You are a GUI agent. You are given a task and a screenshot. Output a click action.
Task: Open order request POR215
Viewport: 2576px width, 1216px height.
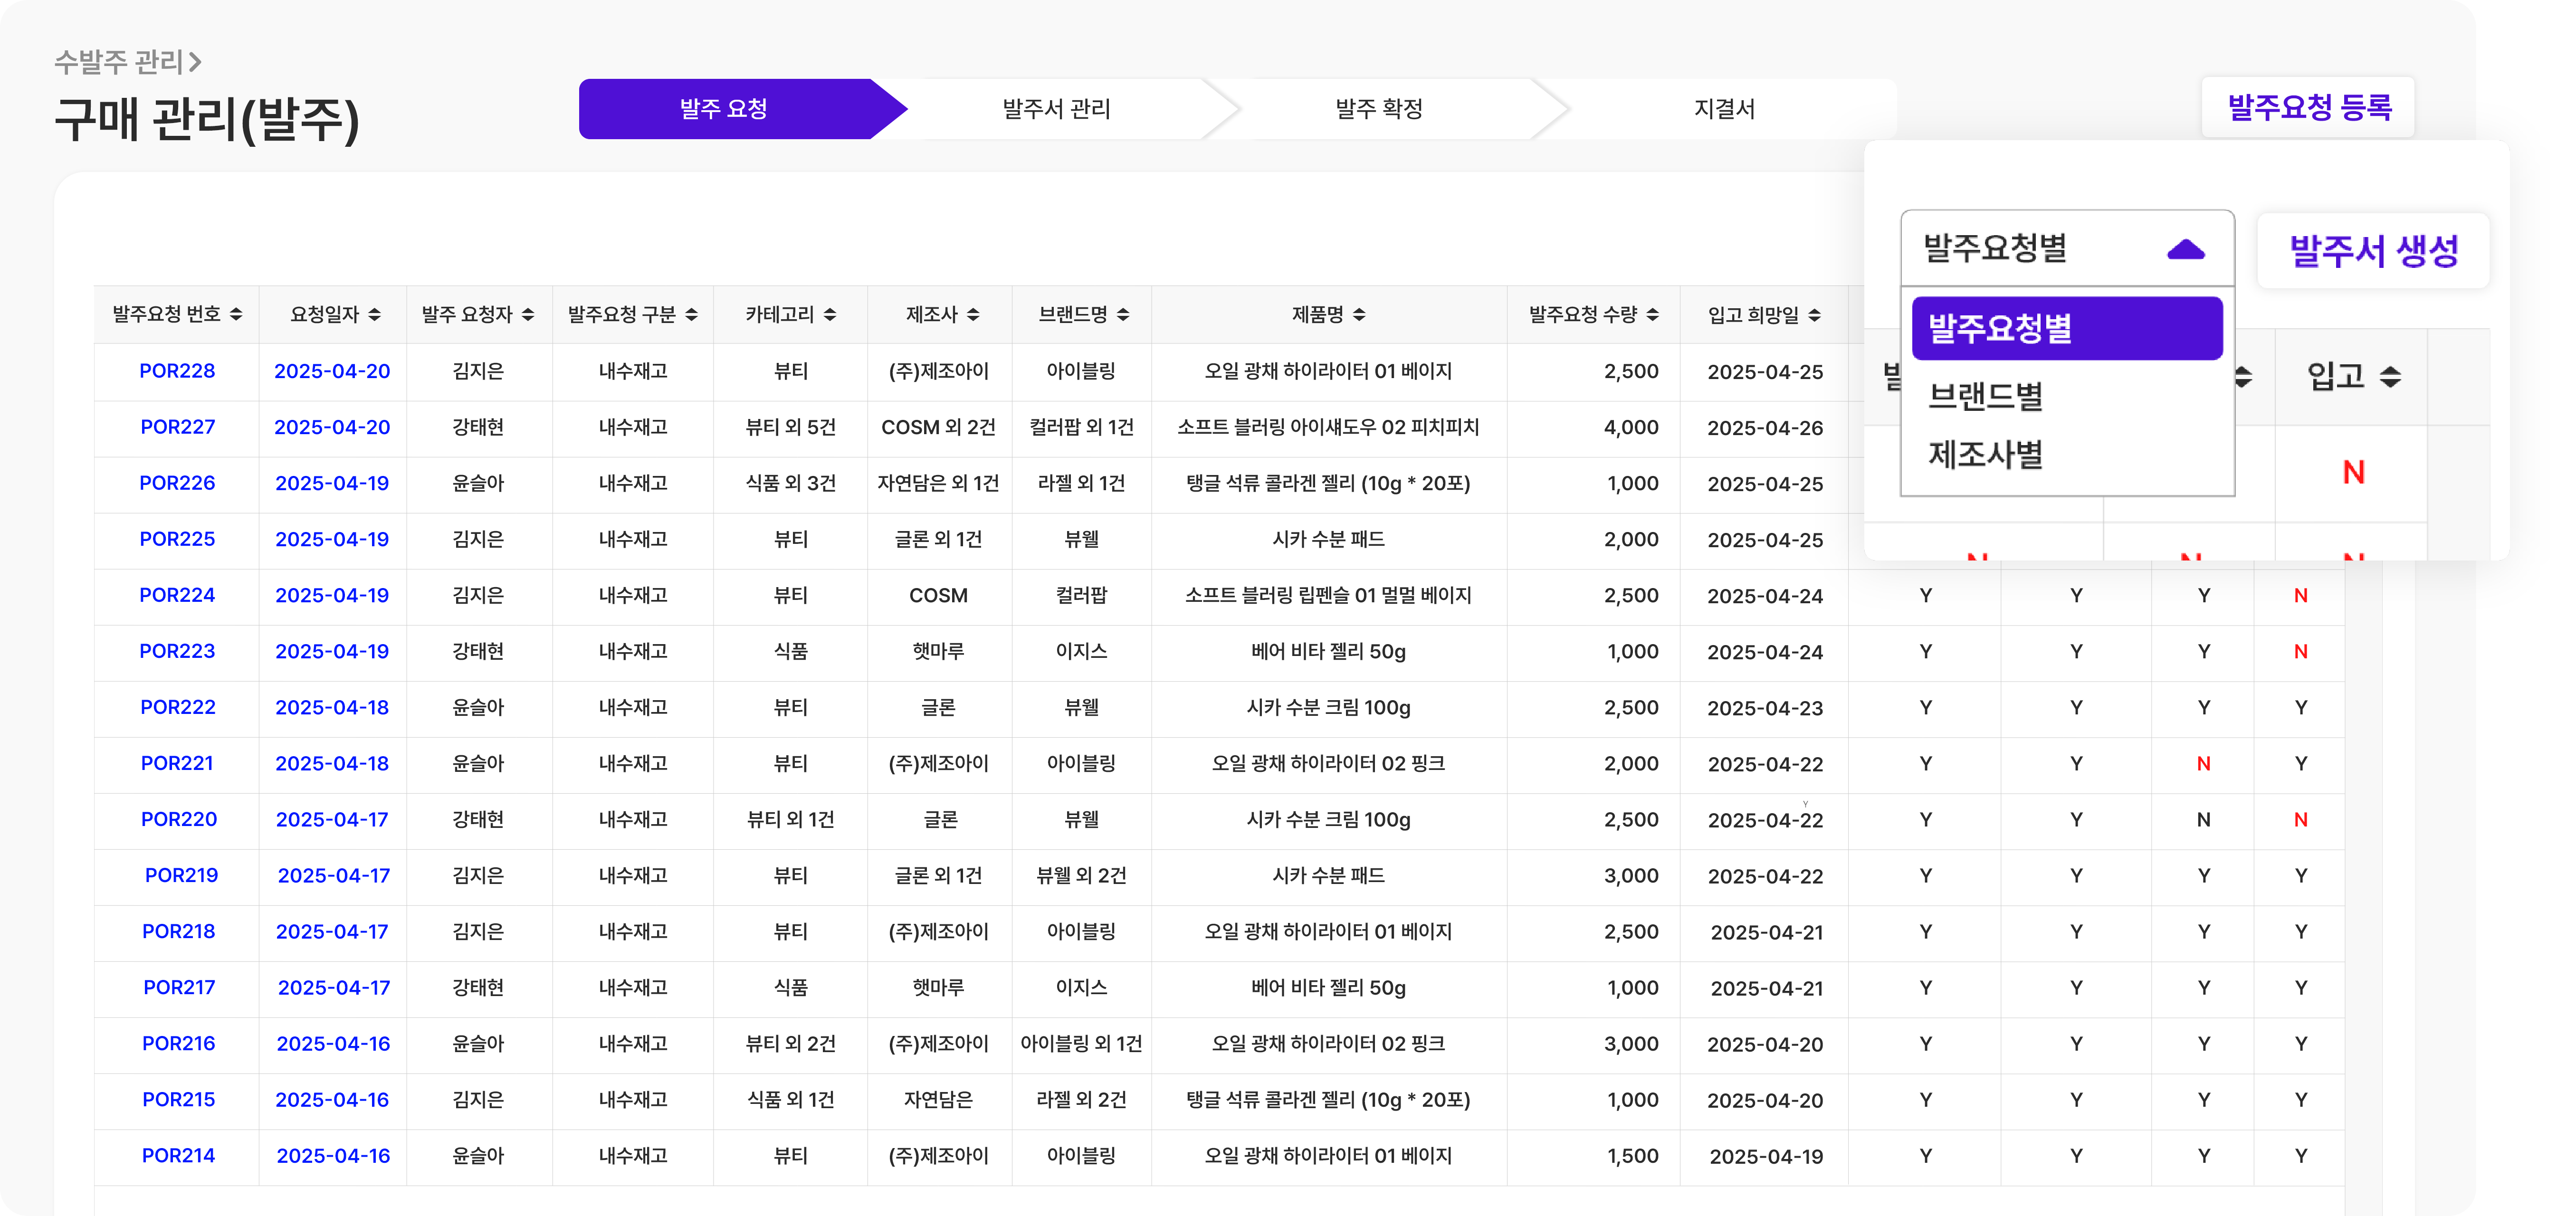[x=178, y=1099]
